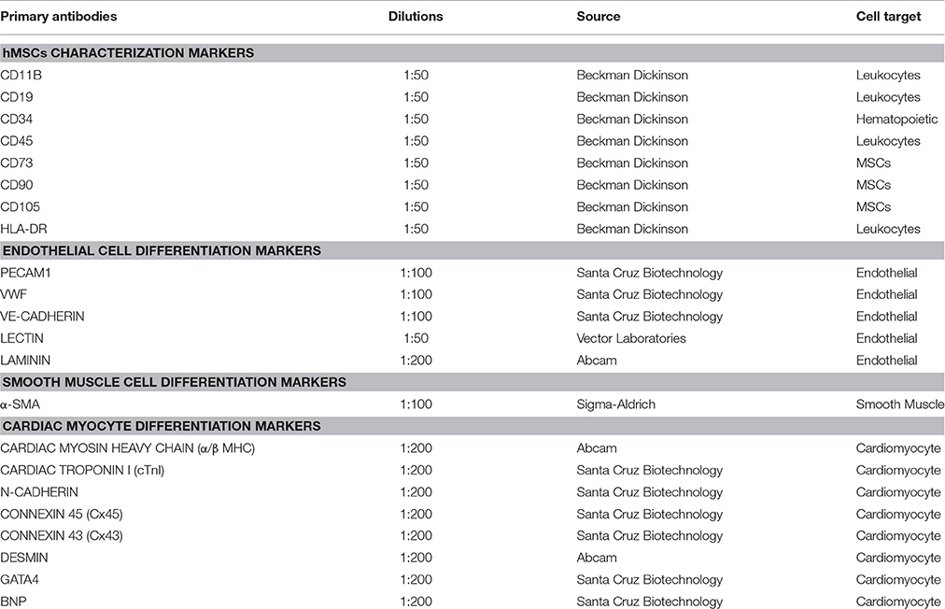This screenshot has height=609, width=945.
Task: Click the CD11B antibody cell
Action: (21, 76)
